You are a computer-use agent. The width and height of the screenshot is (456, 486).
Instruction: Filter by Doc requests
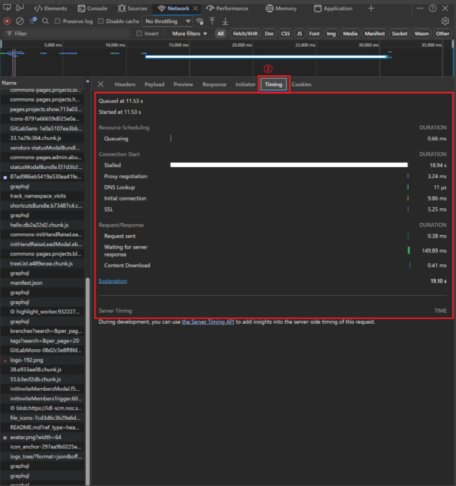[x=269, y=33]
